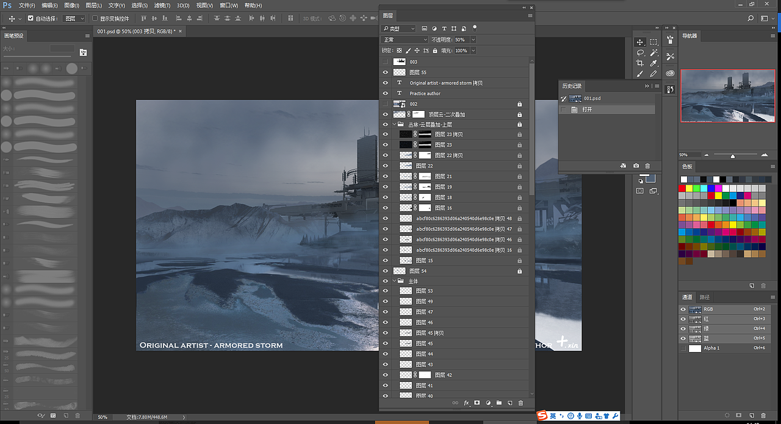Select the Brush tool
The width and height of the screenshot is (781, 424).
639,74
